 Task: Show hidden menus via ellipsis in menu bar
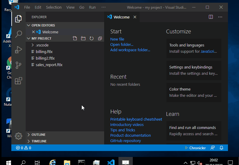(x=104, y=7)
